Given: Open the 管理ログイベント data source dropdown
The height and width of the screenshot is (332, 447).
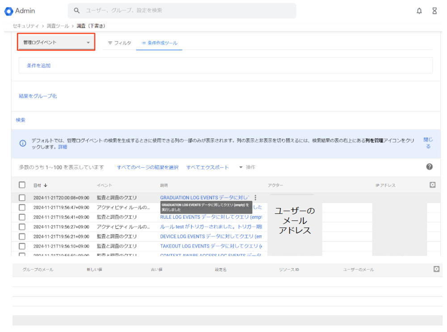Looking at the screenshot, I should (56, 42).
